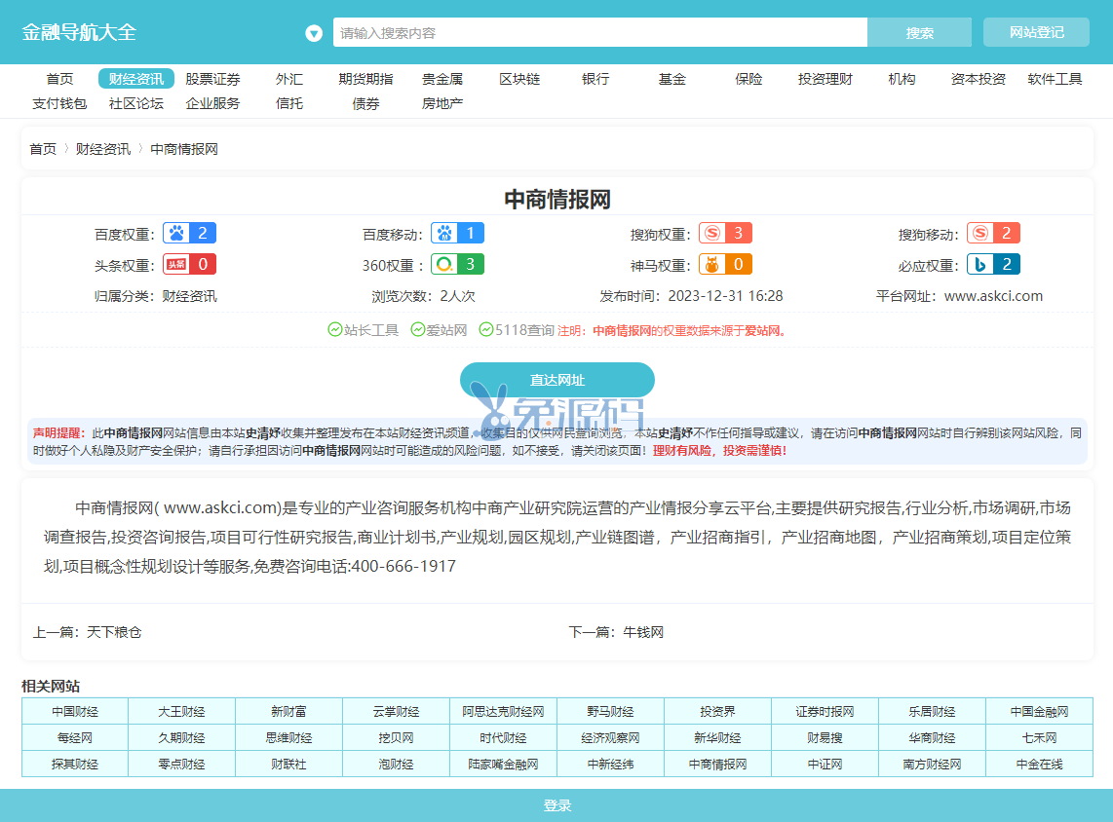Open 债券 category
The width and height of the screenshot is (1113, 822).
365,103
